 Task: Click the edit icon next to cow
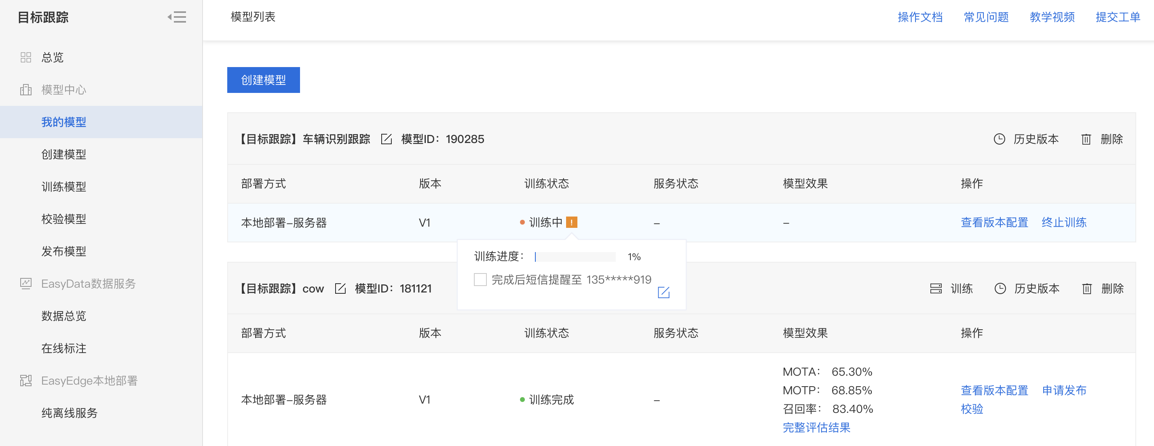(340, 288)
